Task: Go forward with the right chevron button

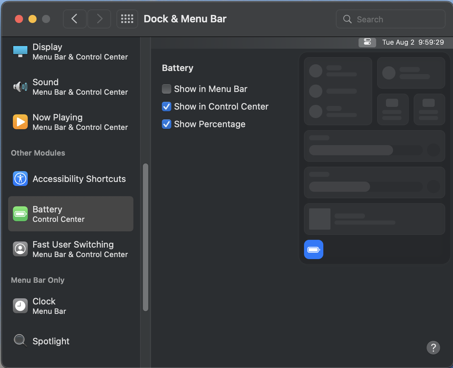Action: click(99, 19)
